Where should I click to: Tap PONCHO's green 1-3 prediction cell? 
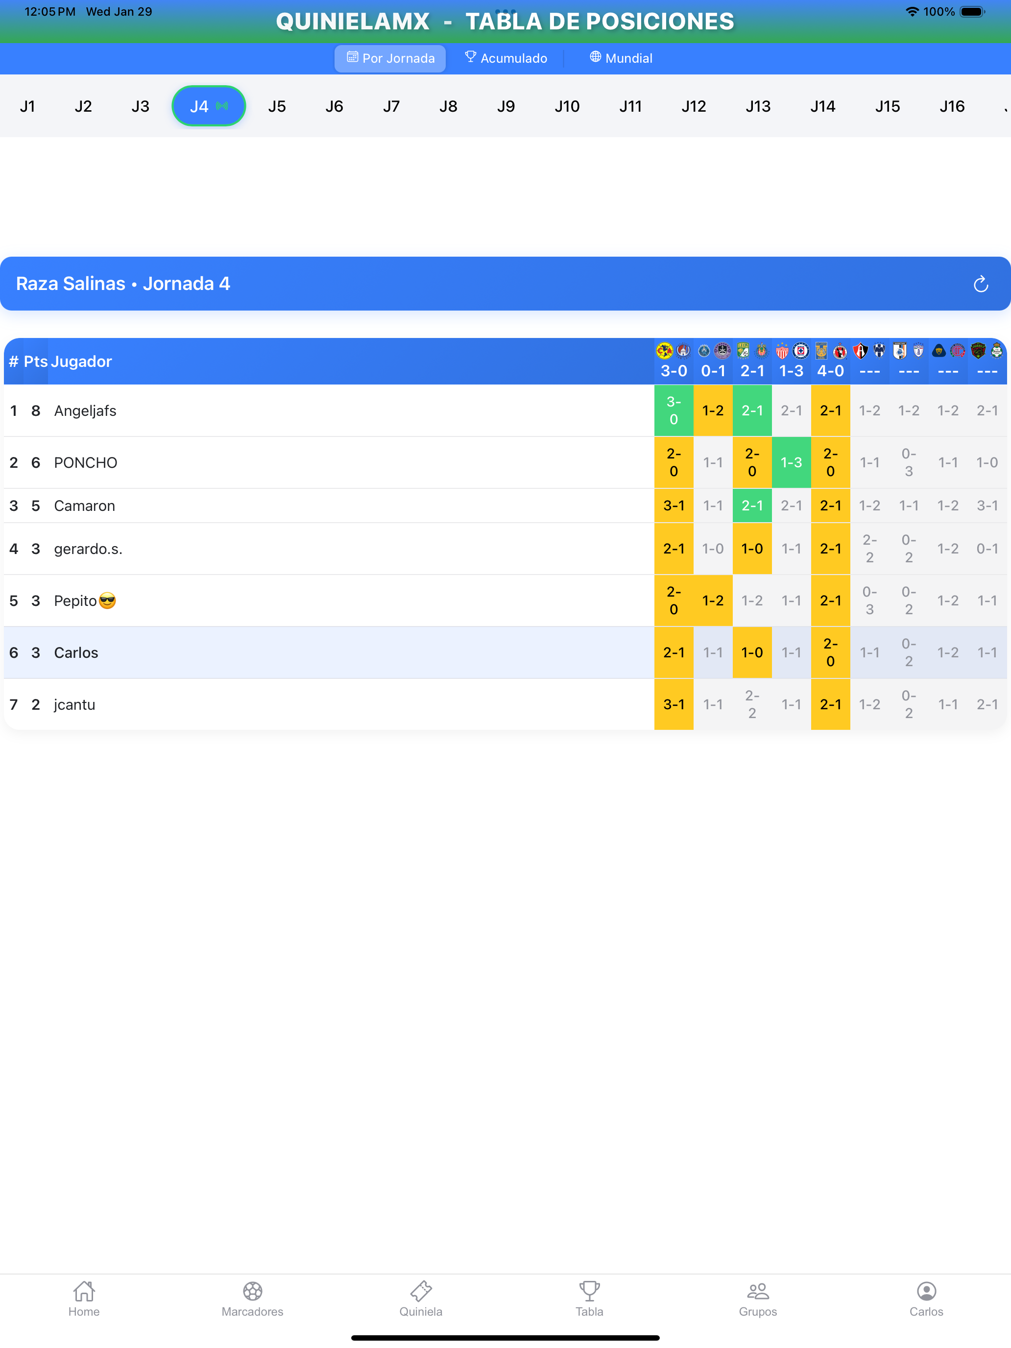(x=791, y=462)
